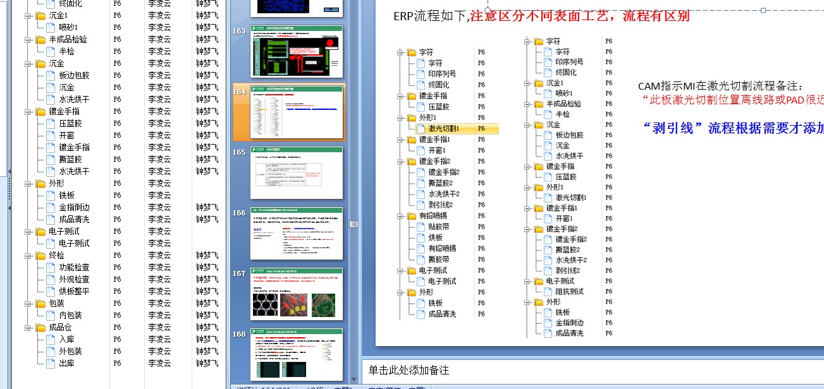Select the page icon beside 金指倒边
Image resolution: width=824 pixels, height=389 pixels.
(51, 208)
